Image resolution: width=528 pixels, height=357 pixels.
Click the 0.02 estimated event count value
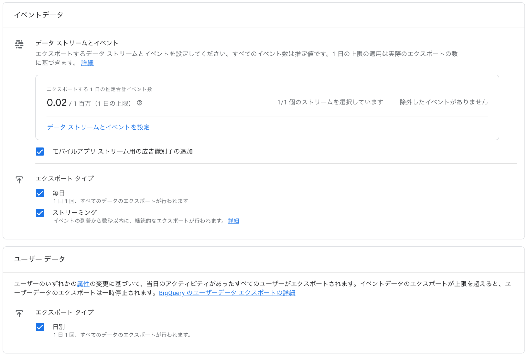tap(57, 103)
